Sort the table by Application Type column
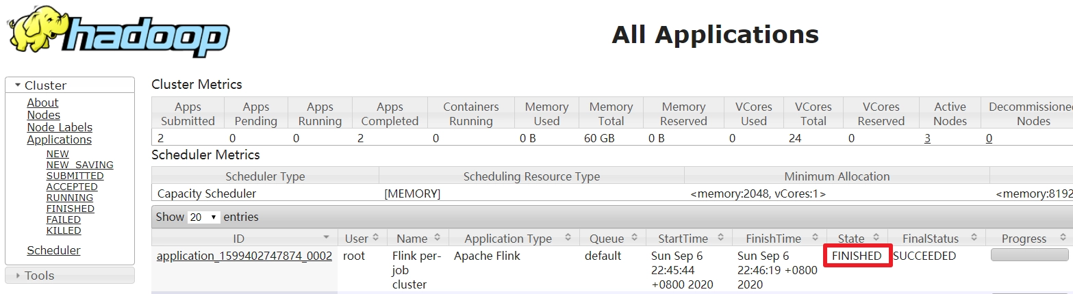Screen dimensions: 1073x294 (x=514, y=239)
